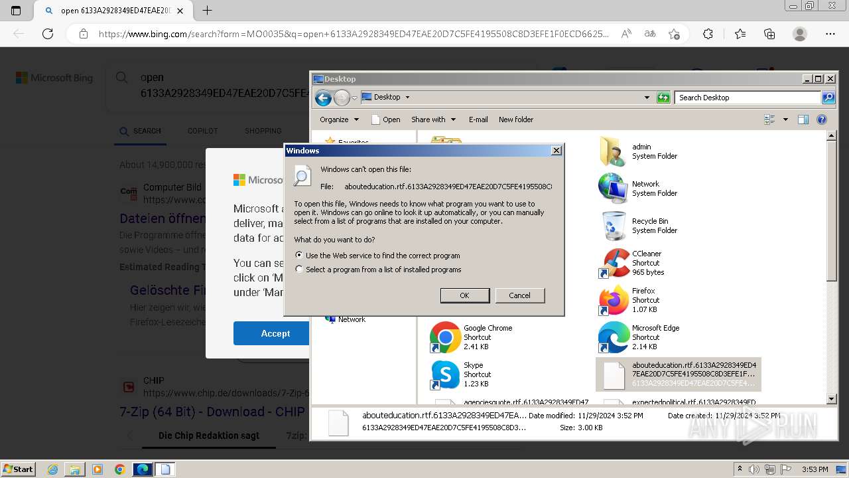Image resolution: width=849 pixels, height=478 pixels.
Task: Switch to the Bing SHOPPING tab
Action: [263, 131]
